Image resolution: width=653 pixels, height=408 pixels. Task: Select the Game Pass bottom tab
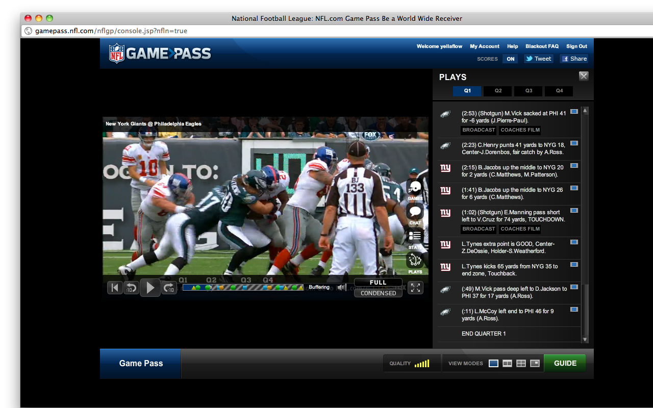point(141,364)
